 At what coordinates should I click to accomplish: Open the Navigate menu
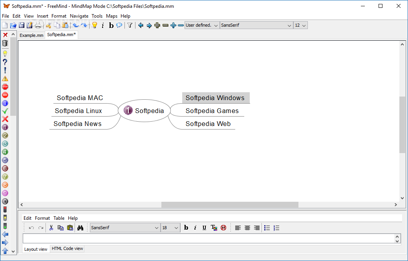point(79,16)
